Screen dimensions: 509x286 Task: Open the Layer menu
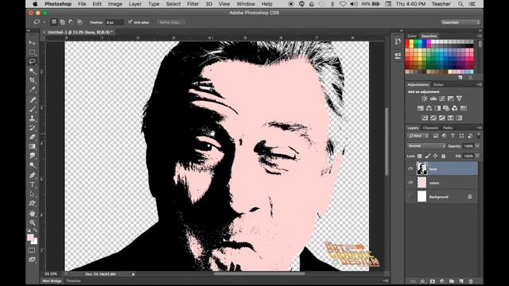click(134, 4)
